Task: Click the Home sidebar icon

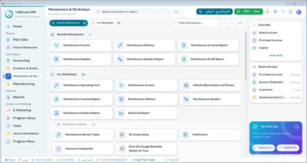Action: pos(8,27)
